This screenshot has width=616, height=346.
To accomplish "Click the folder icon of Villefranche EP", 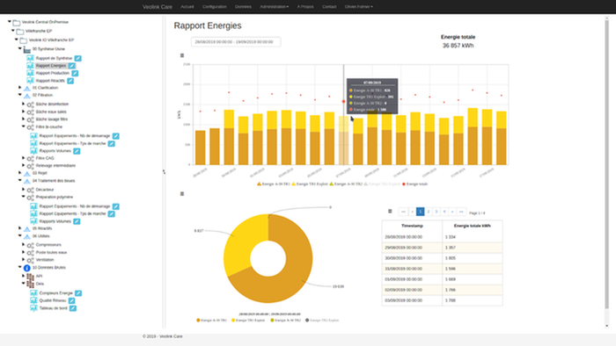I will [x=19, y=32].
